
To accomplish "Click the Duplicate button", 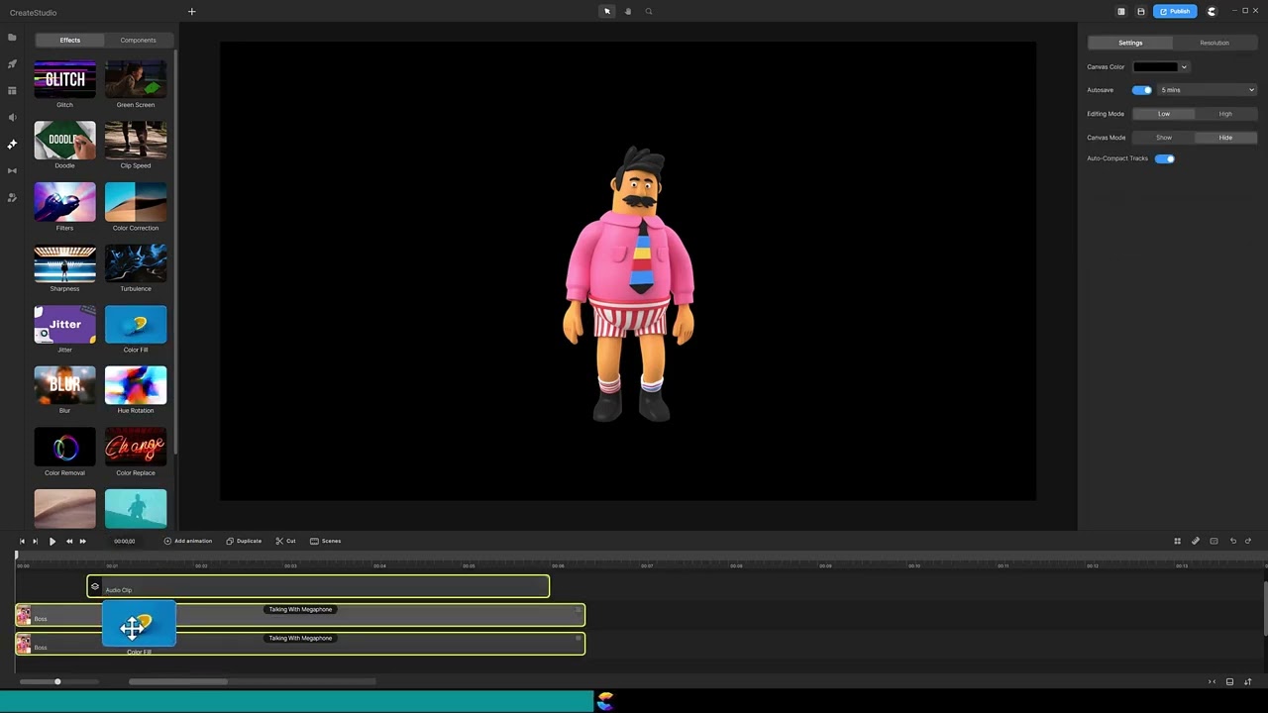I will point(244,541).
